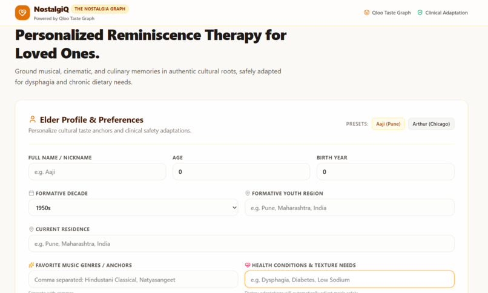Click the 'Powered by Qloo Taste Graph' text

pos(64,18)
